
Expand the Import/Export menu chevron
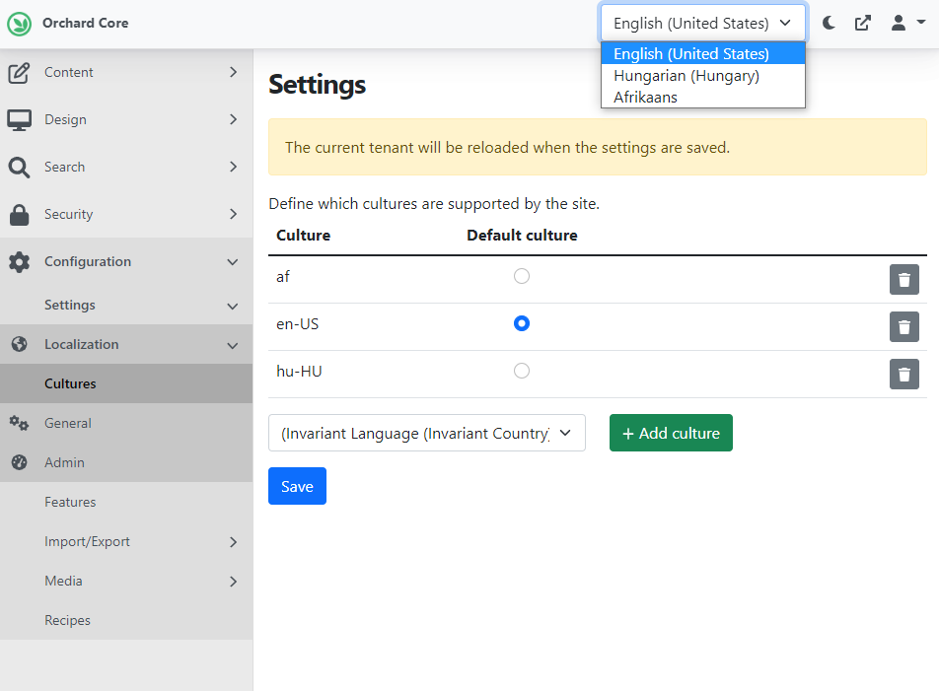[x=234, y=542]
